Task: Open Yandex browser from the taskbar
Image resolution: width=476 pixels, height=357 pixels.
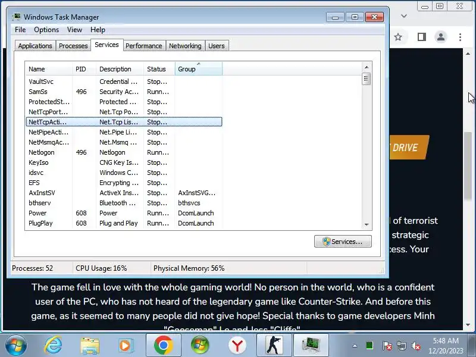Action: tap(237, 346)
